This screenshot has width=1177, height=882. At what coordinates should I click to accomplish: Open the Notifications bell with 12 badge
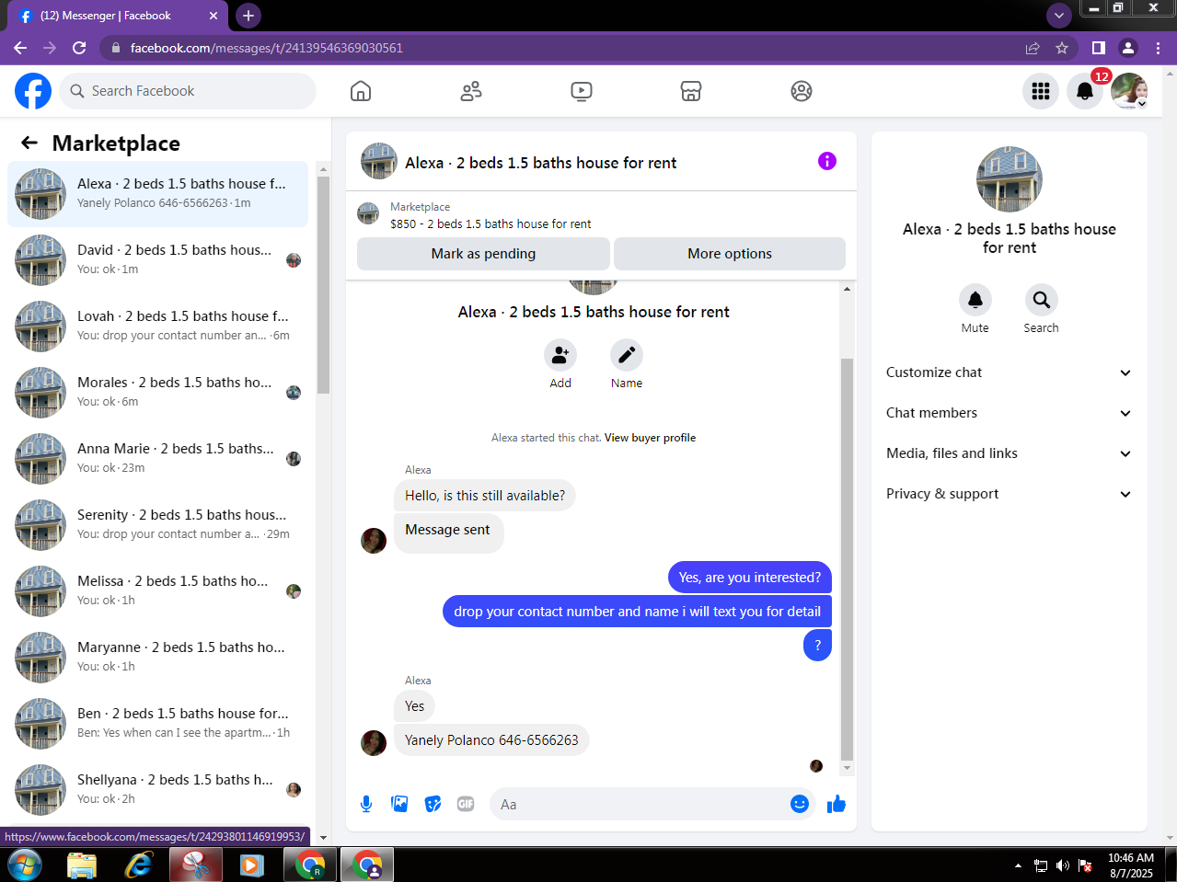coord(1085,91)
